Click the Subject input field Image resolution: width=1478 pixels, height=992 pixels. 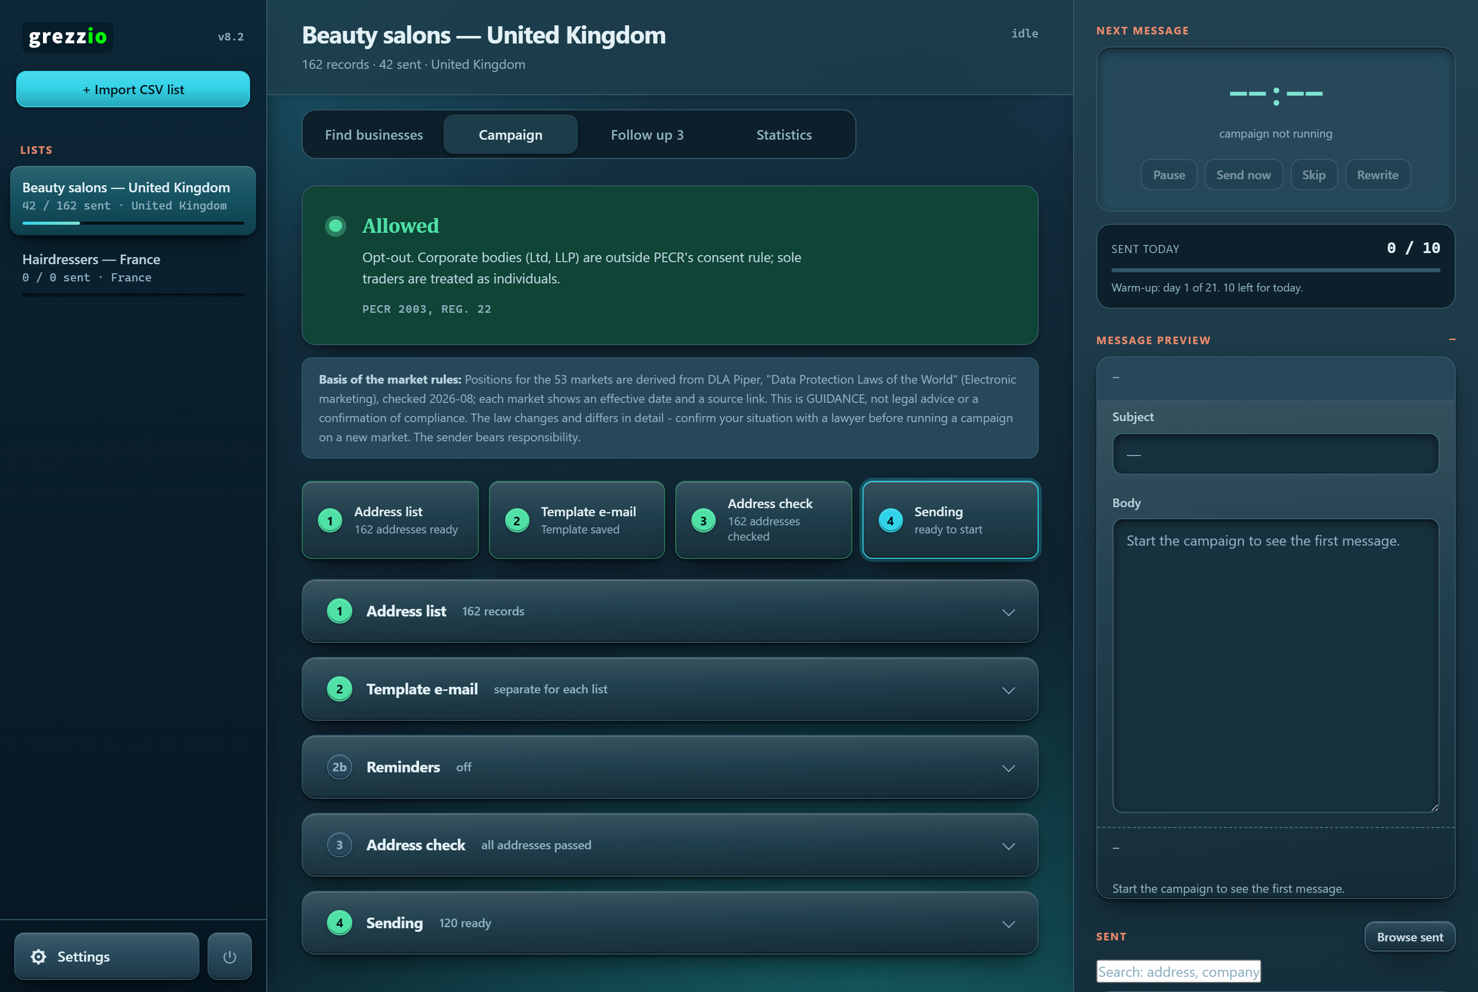click(1276, 453)
